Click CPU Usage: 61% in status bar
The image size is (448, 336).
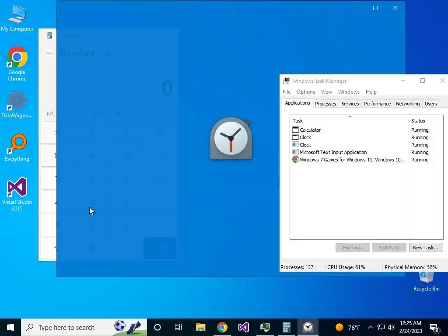tap(346, 267)
